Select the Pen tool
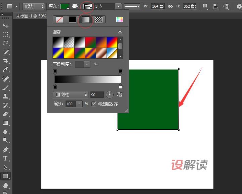Viewport: 242px width, 194px height. pyautogui.click(x=5, y=149)
